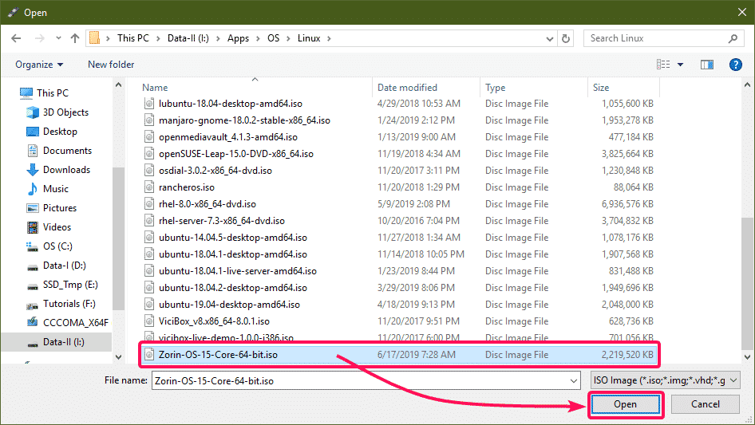This screenshot has height=425, width=755.
Task: Select This PC in the navigation pane
Action: point(53,92)
